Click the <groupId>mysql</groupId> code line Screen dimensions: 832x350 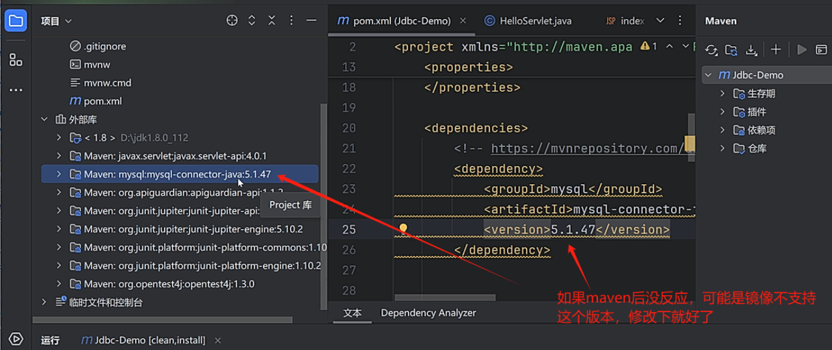click(x=573, y=189)
